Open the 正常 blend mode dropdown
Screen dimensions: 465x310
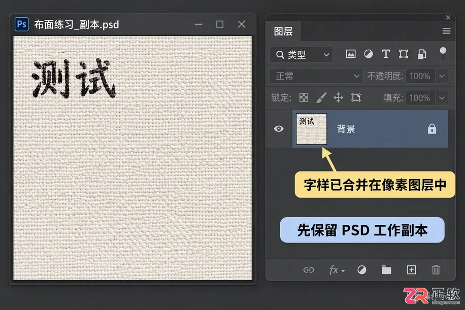316,76
